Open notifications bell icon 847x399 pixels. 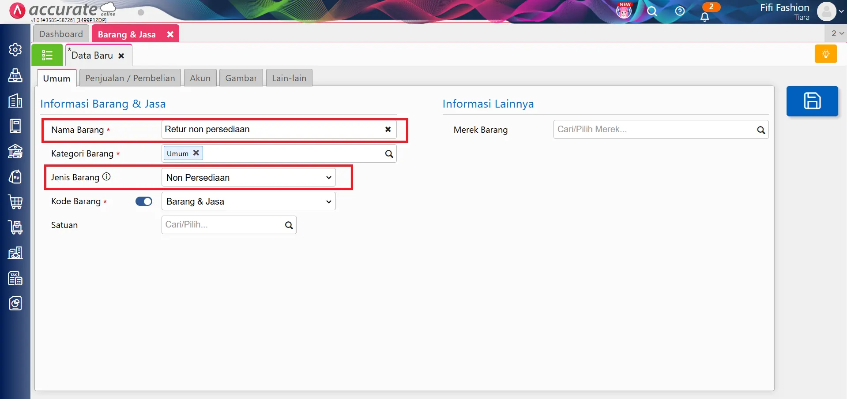click(x=704, y=17)
